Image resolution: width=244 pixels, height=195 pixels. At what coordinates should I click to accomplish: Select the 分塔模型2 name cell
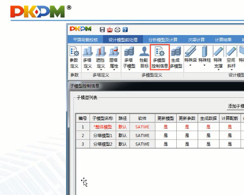pos(103,144)
